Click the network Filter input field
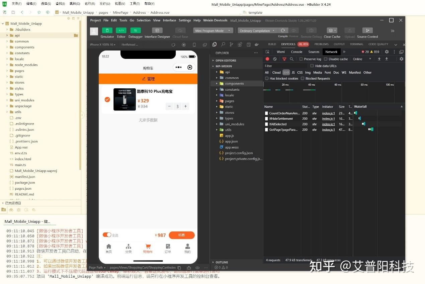This screenshot has height=284, width=425. tap(285, 66)
